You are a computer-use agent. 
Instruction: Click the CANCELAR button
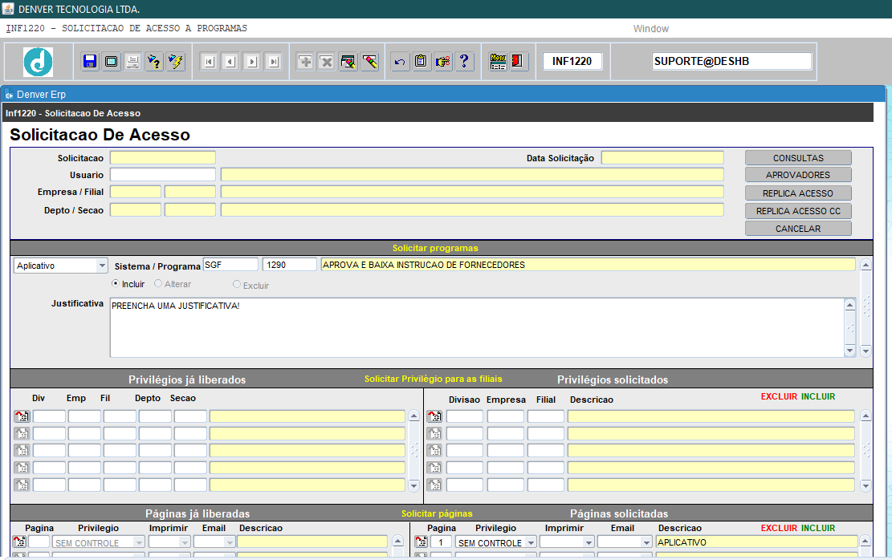[798, 229]
